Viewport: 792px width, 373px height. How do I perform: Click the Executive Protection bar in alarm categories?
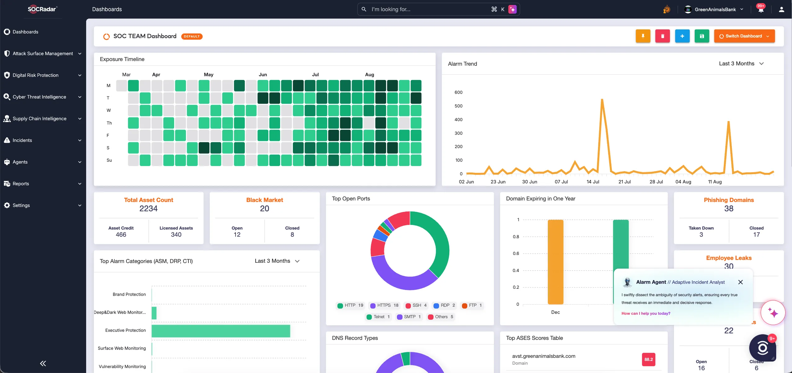click(221, 331)
